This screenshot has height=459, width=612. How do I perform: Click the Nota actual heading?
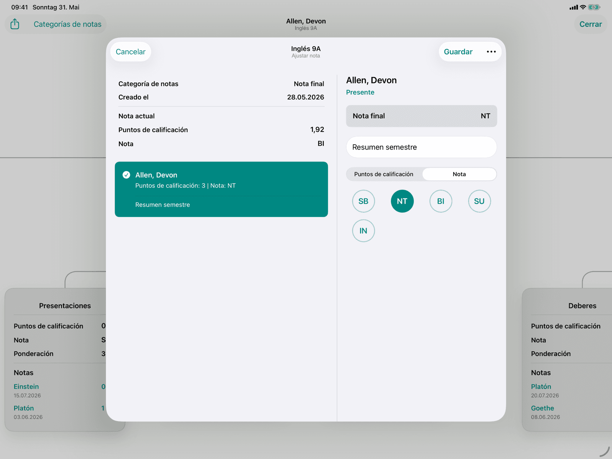[137, 116]
